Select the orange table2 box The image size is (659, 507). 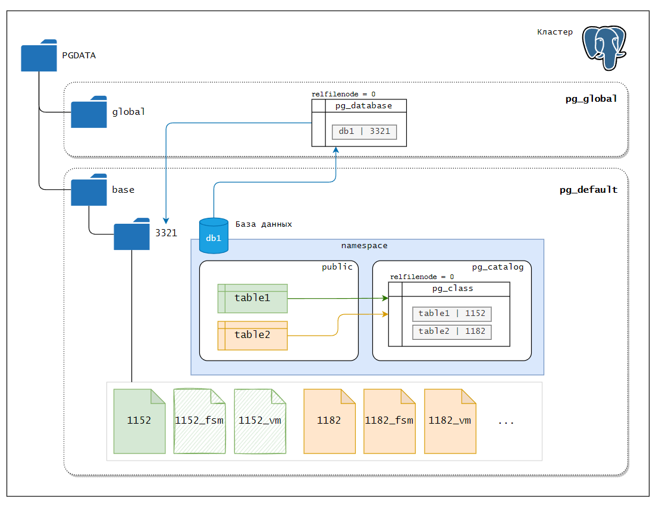pyautogui.click(x=252, y=335)
